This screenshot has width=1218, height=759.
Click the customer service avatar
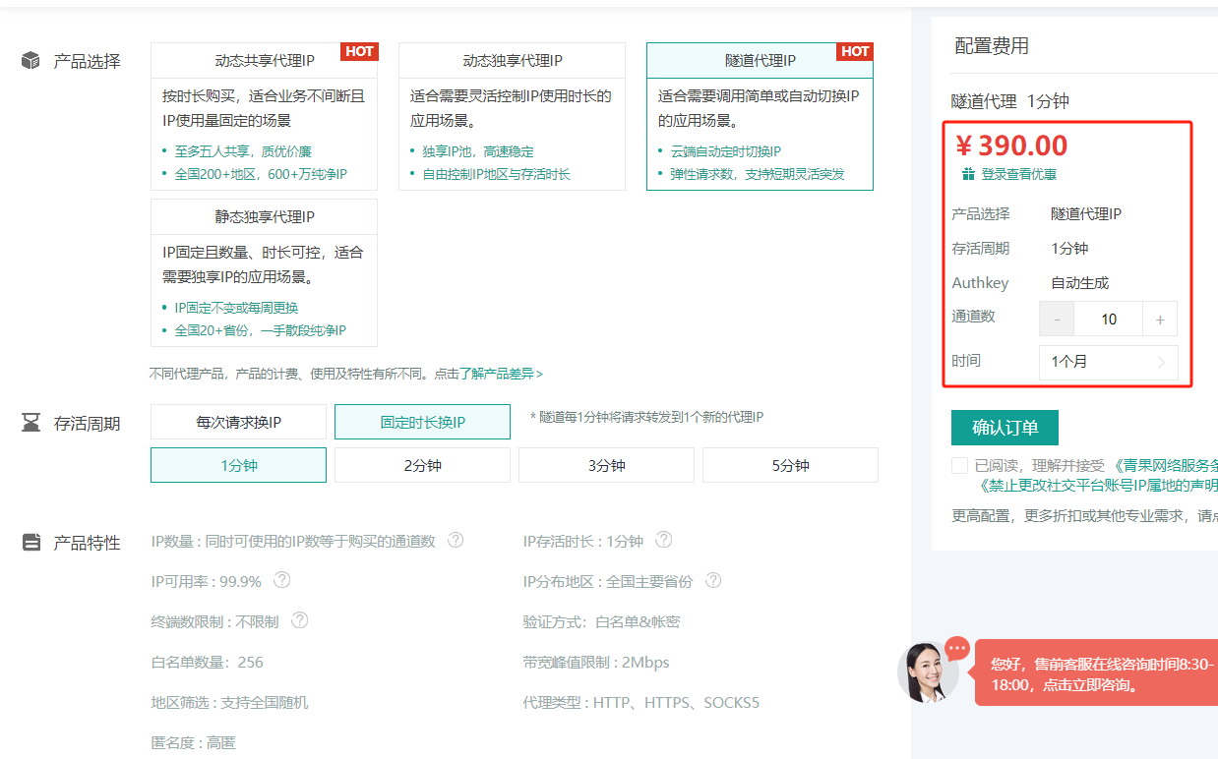pos(927,672)
